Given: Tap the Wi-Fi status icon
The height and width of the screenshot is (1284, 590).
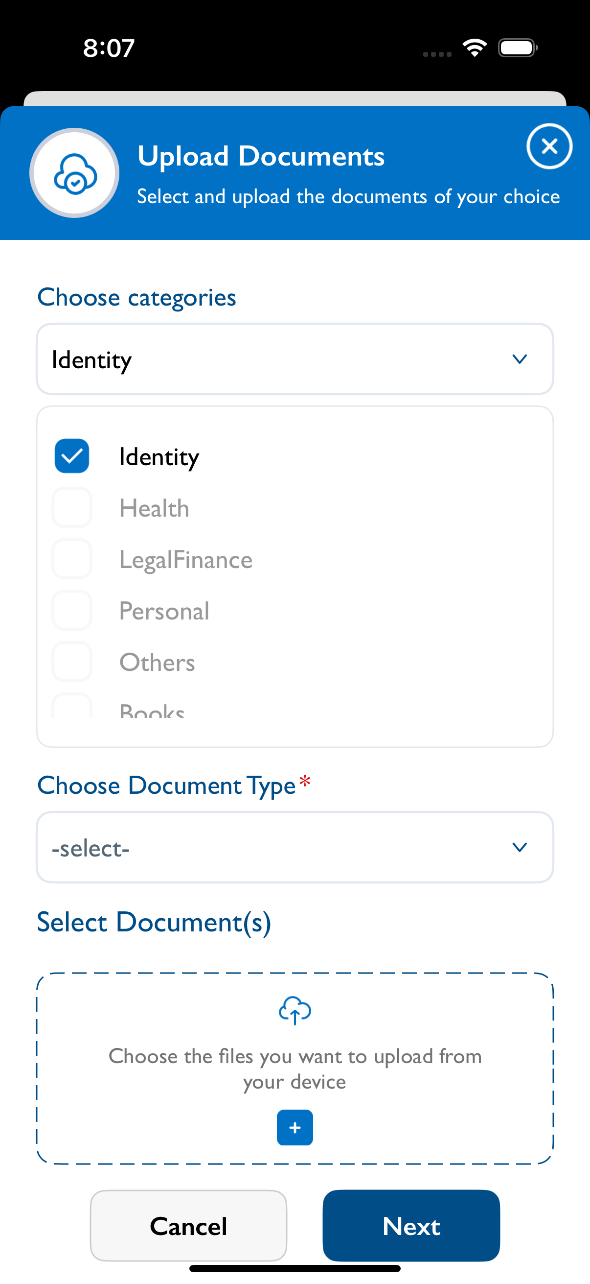Looking at the screenshot, I should (x=475, y=48).
